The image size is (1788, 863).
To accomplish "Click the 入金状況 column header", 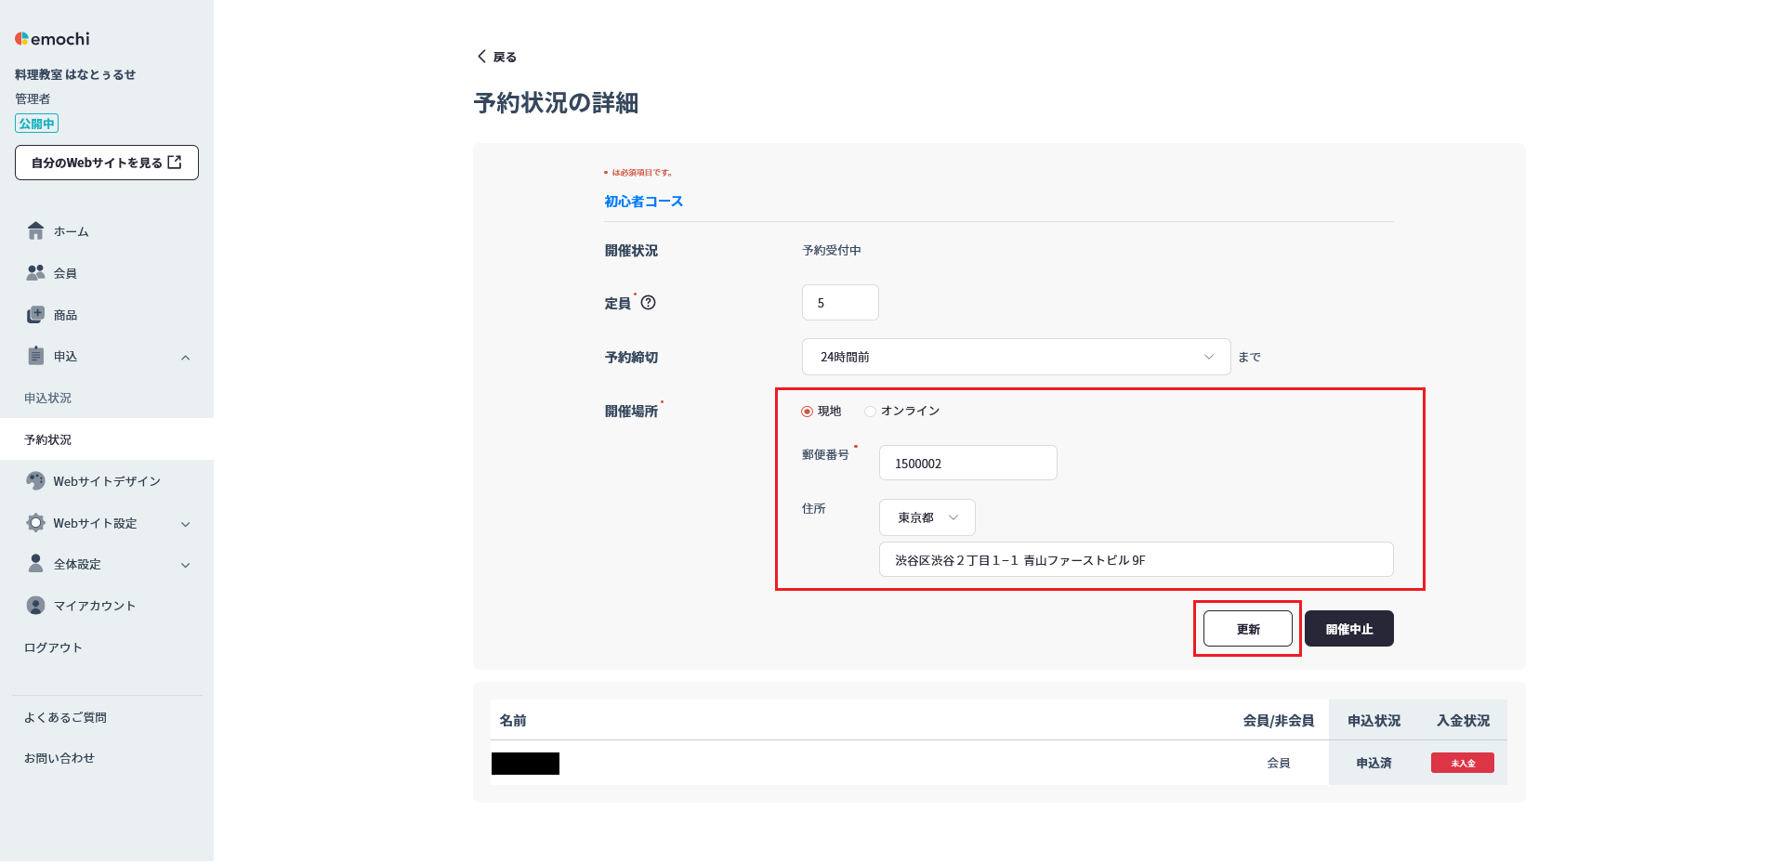I will [x=1463, y=720].
